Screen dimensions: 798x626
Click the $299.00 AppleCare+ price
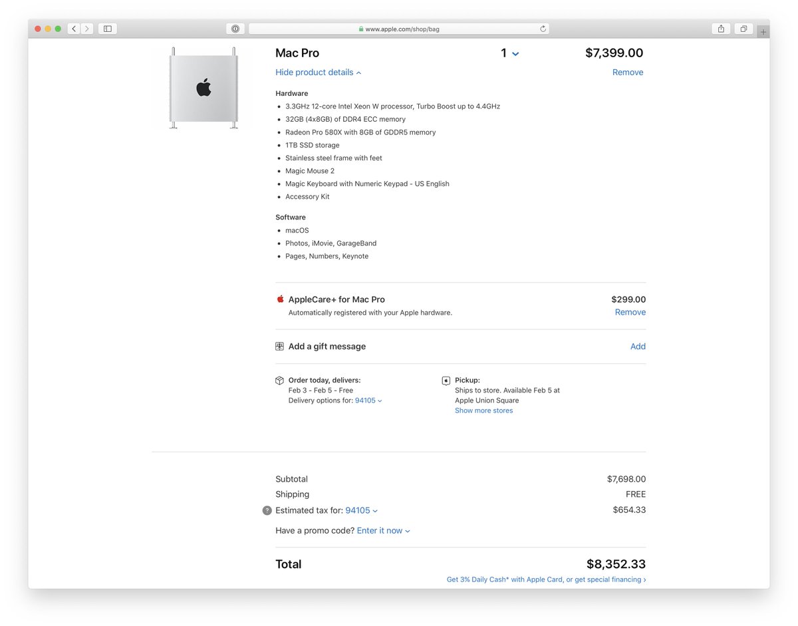pyautogui.click(x=628, y=299)
